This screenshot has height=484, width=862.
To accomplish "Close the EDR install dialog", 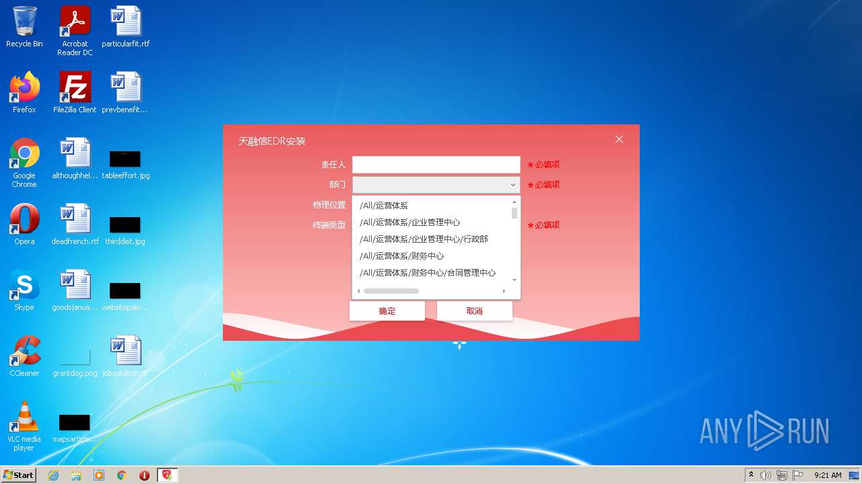I will 619,139.
